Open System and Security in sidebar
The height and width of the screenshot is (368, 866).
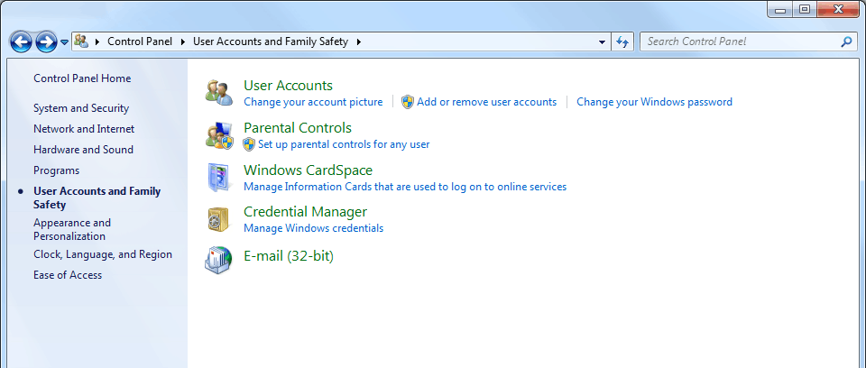tap(81, 108)
